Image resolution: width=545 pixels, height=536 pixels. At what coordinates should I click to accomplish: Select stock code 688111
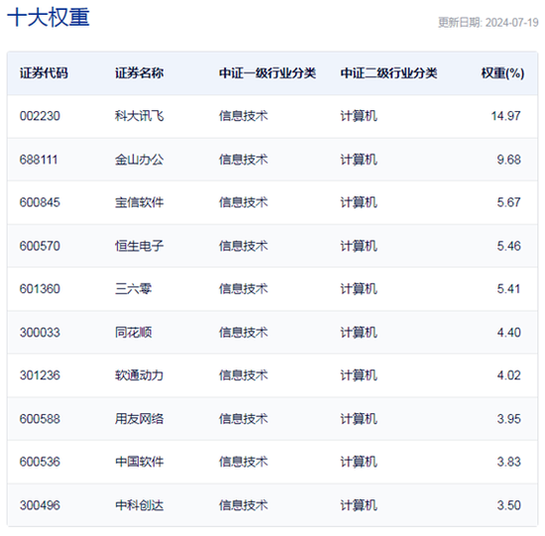(39, 160)
